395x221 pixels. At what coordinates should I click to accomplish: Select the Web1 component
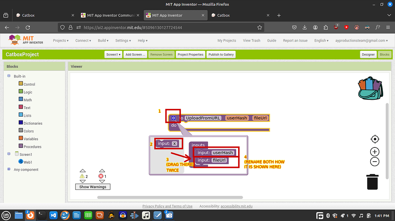(26, 162)
